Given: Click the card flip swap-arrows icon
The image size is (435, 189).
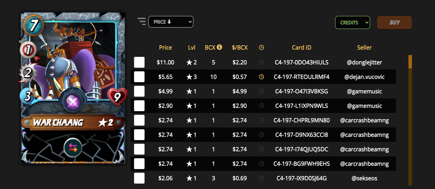Looking at the screenshot, I should [x=73, y=147].
